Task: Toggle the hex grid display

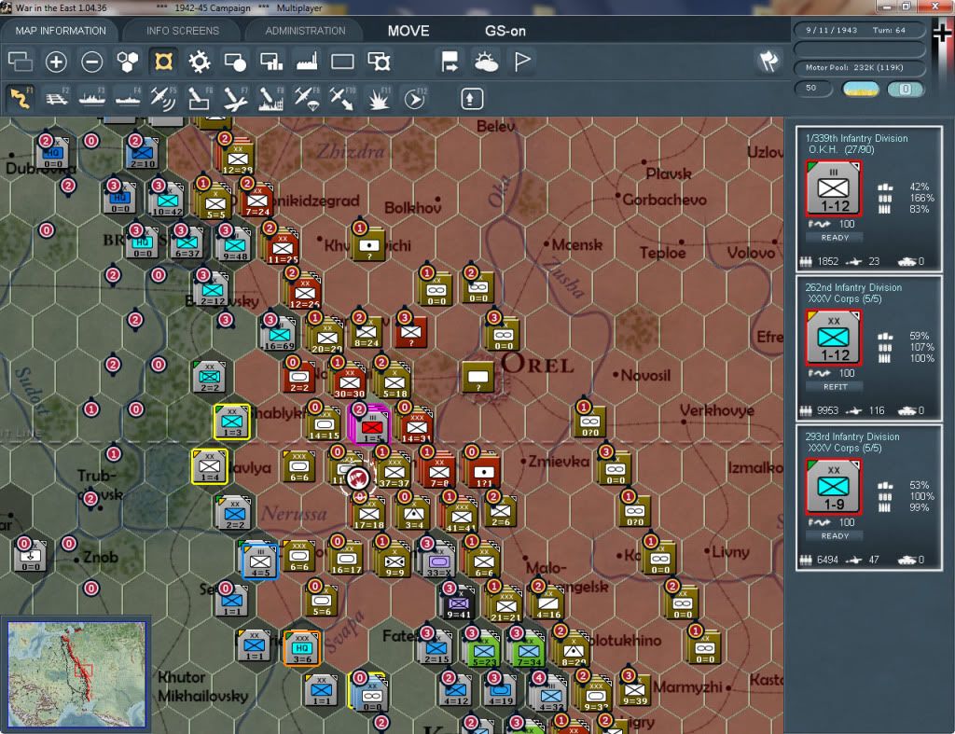Action: (128, 62)
